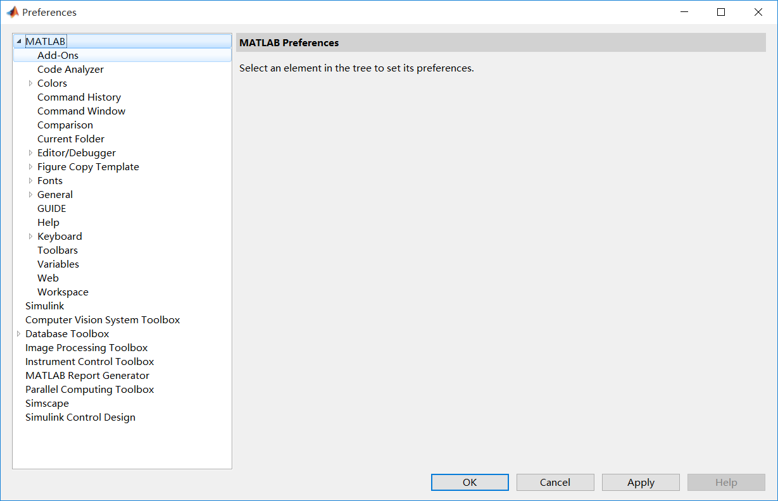Select Help in the preferences tree
Image resolution: width=778 pixels, height=501 pixels.
coord(48,223)
